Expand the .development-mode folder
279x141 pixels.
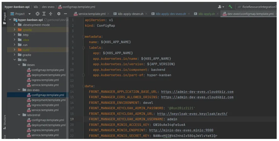click(14, 25)
